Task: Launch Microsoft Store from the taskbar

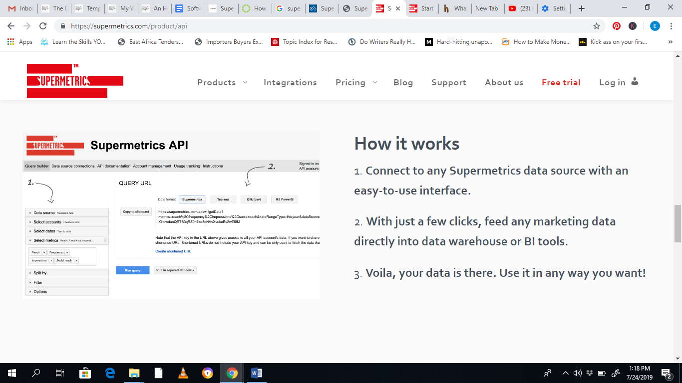Action: (x=85, y=373)
